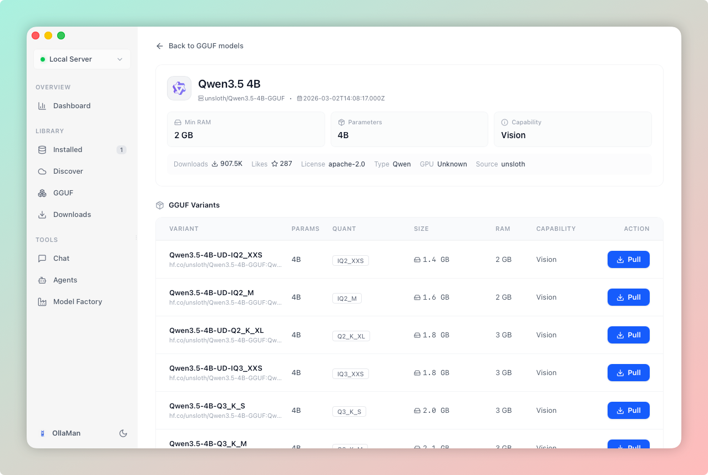
Task: Open the Chat tool
Action: tap(82, 259)
